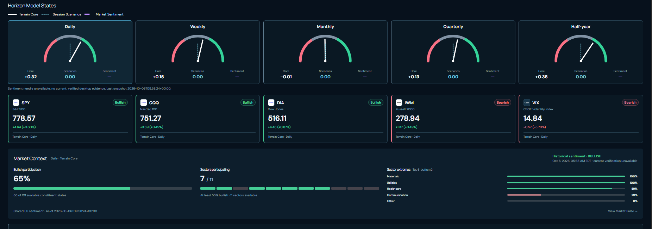Click the Communication sector red bar
This screenshot has height=229, width=652.
click(524, 195)
